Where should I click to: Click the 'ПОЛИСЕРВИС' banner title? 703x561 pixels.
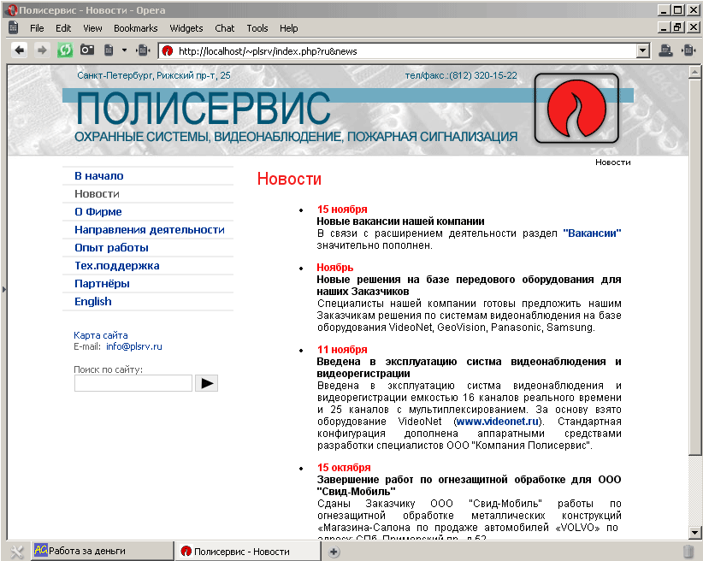click(x=203, y=108)
